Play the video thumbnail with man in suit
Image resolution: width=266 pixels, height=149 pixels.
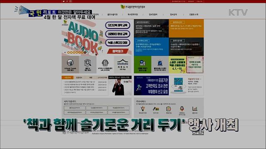point(120,86)
